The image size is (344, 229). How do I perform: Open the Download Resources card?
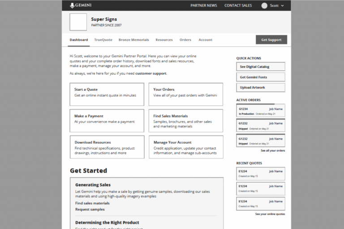(x=107, y=147)
